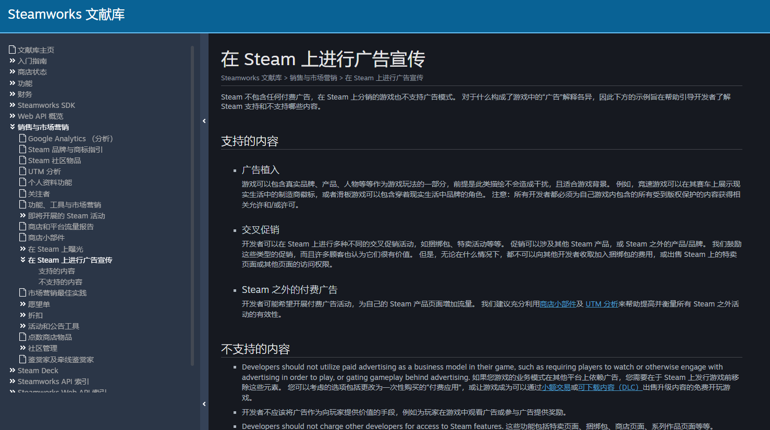770x430 pixels.
Task: Click the 交叉促销 list heading
Action: click(261, 230)
